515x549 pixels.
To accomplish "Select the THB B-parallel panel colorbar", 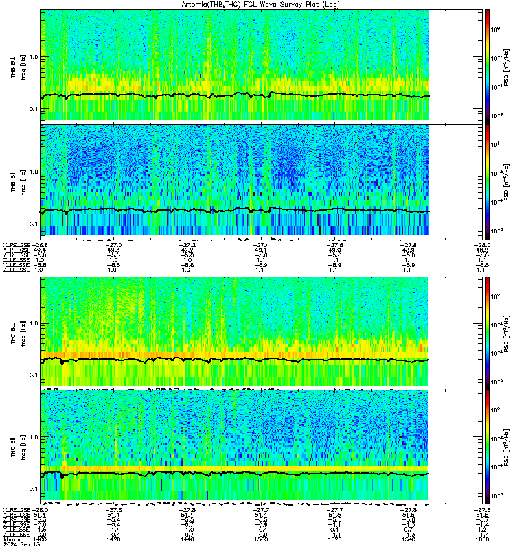I will 488,182.
